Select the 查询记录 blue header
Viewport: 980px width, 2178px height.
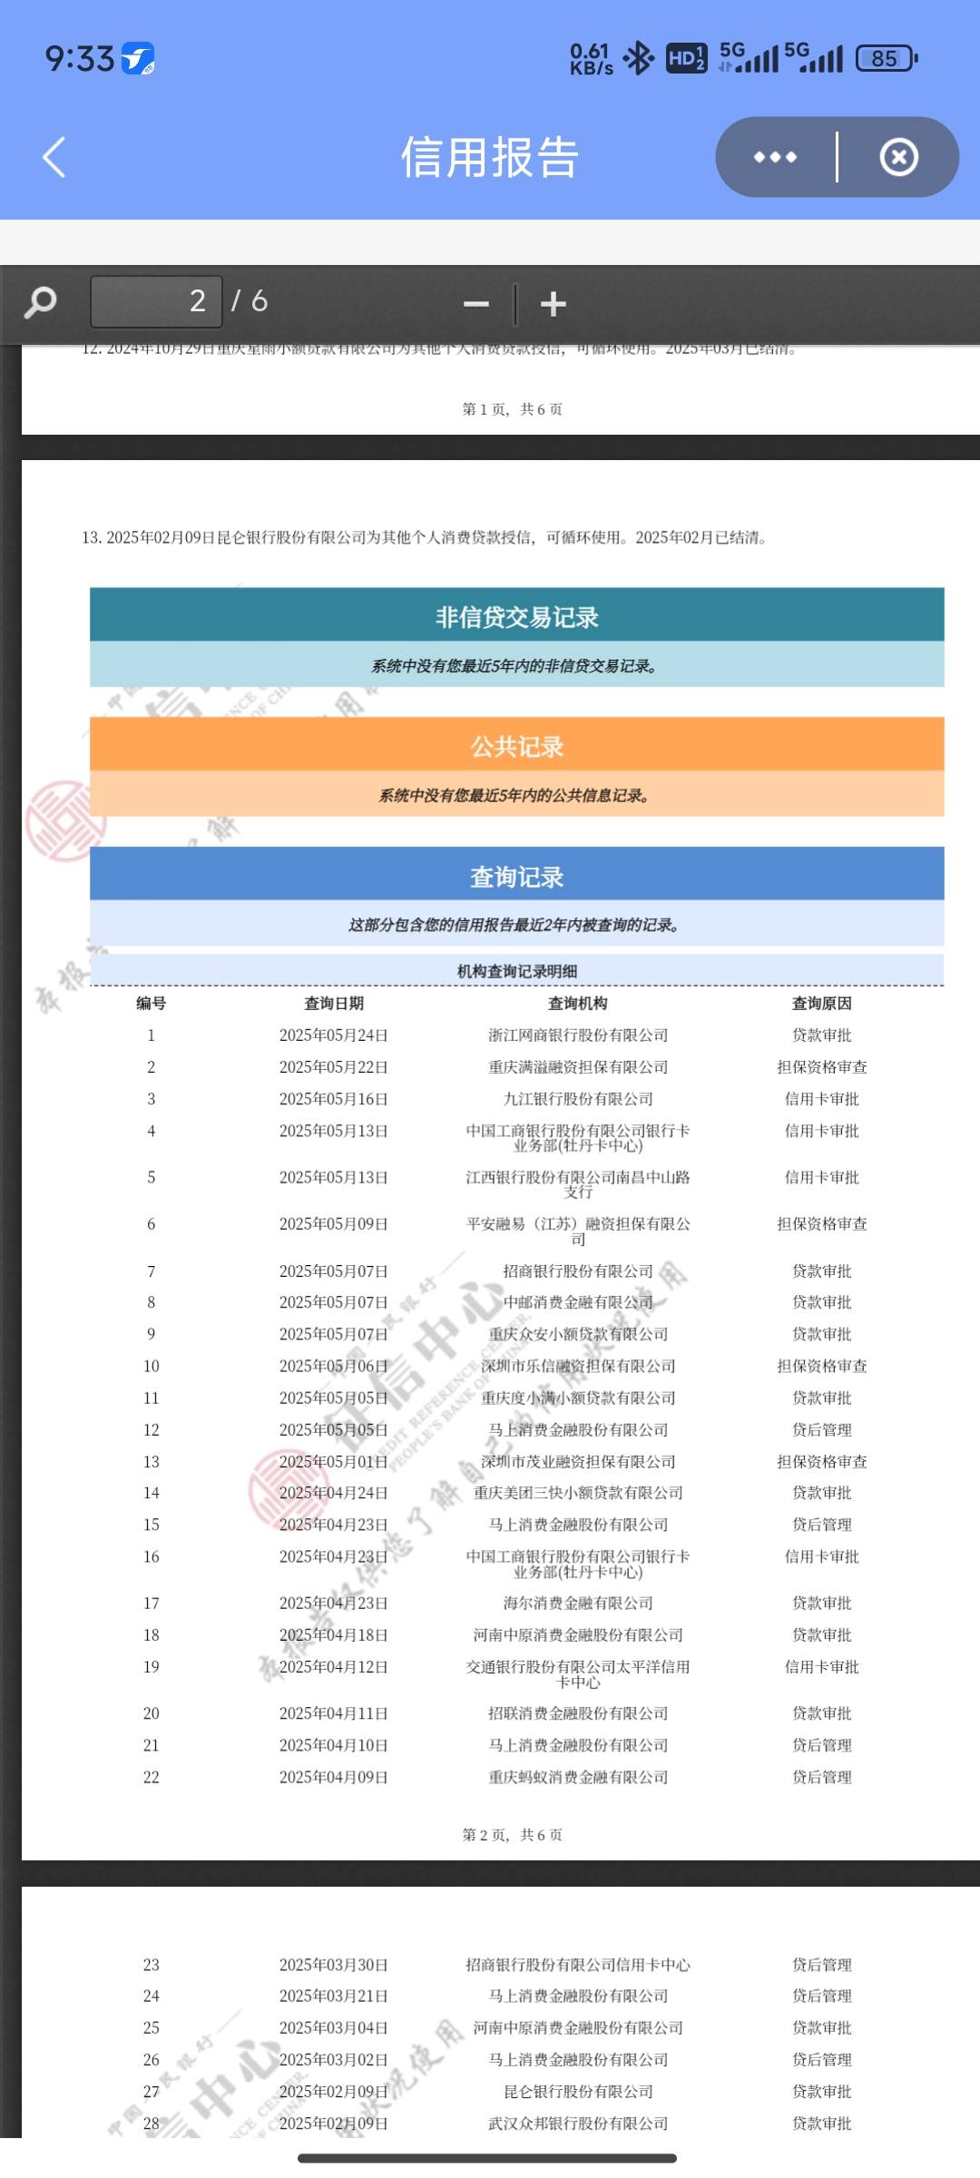tap(517, 876)
